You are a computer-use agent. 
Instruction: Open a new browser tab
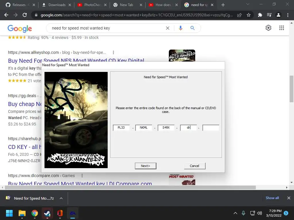click(223, 5)
